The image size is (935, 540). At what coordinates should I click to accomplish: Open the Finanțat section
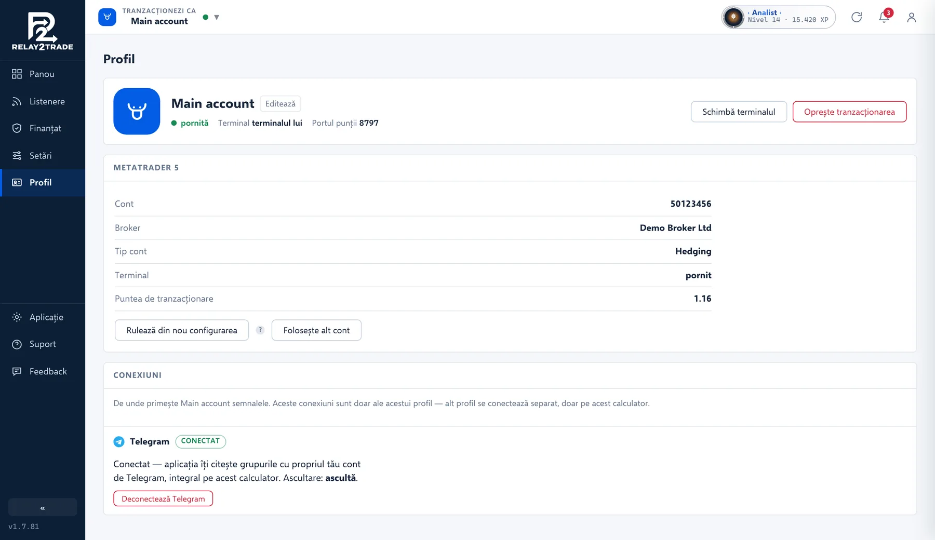tap(43, 128)
